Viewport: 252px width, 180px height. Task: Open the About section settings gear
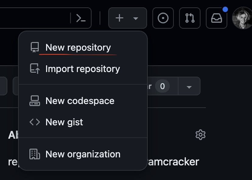pyautogui.click(x=200, y=134)
